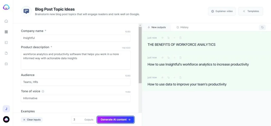Click document icon on 'How to use data' output
271x126 pixels.
pyautogui.click(x=180, y=78)
